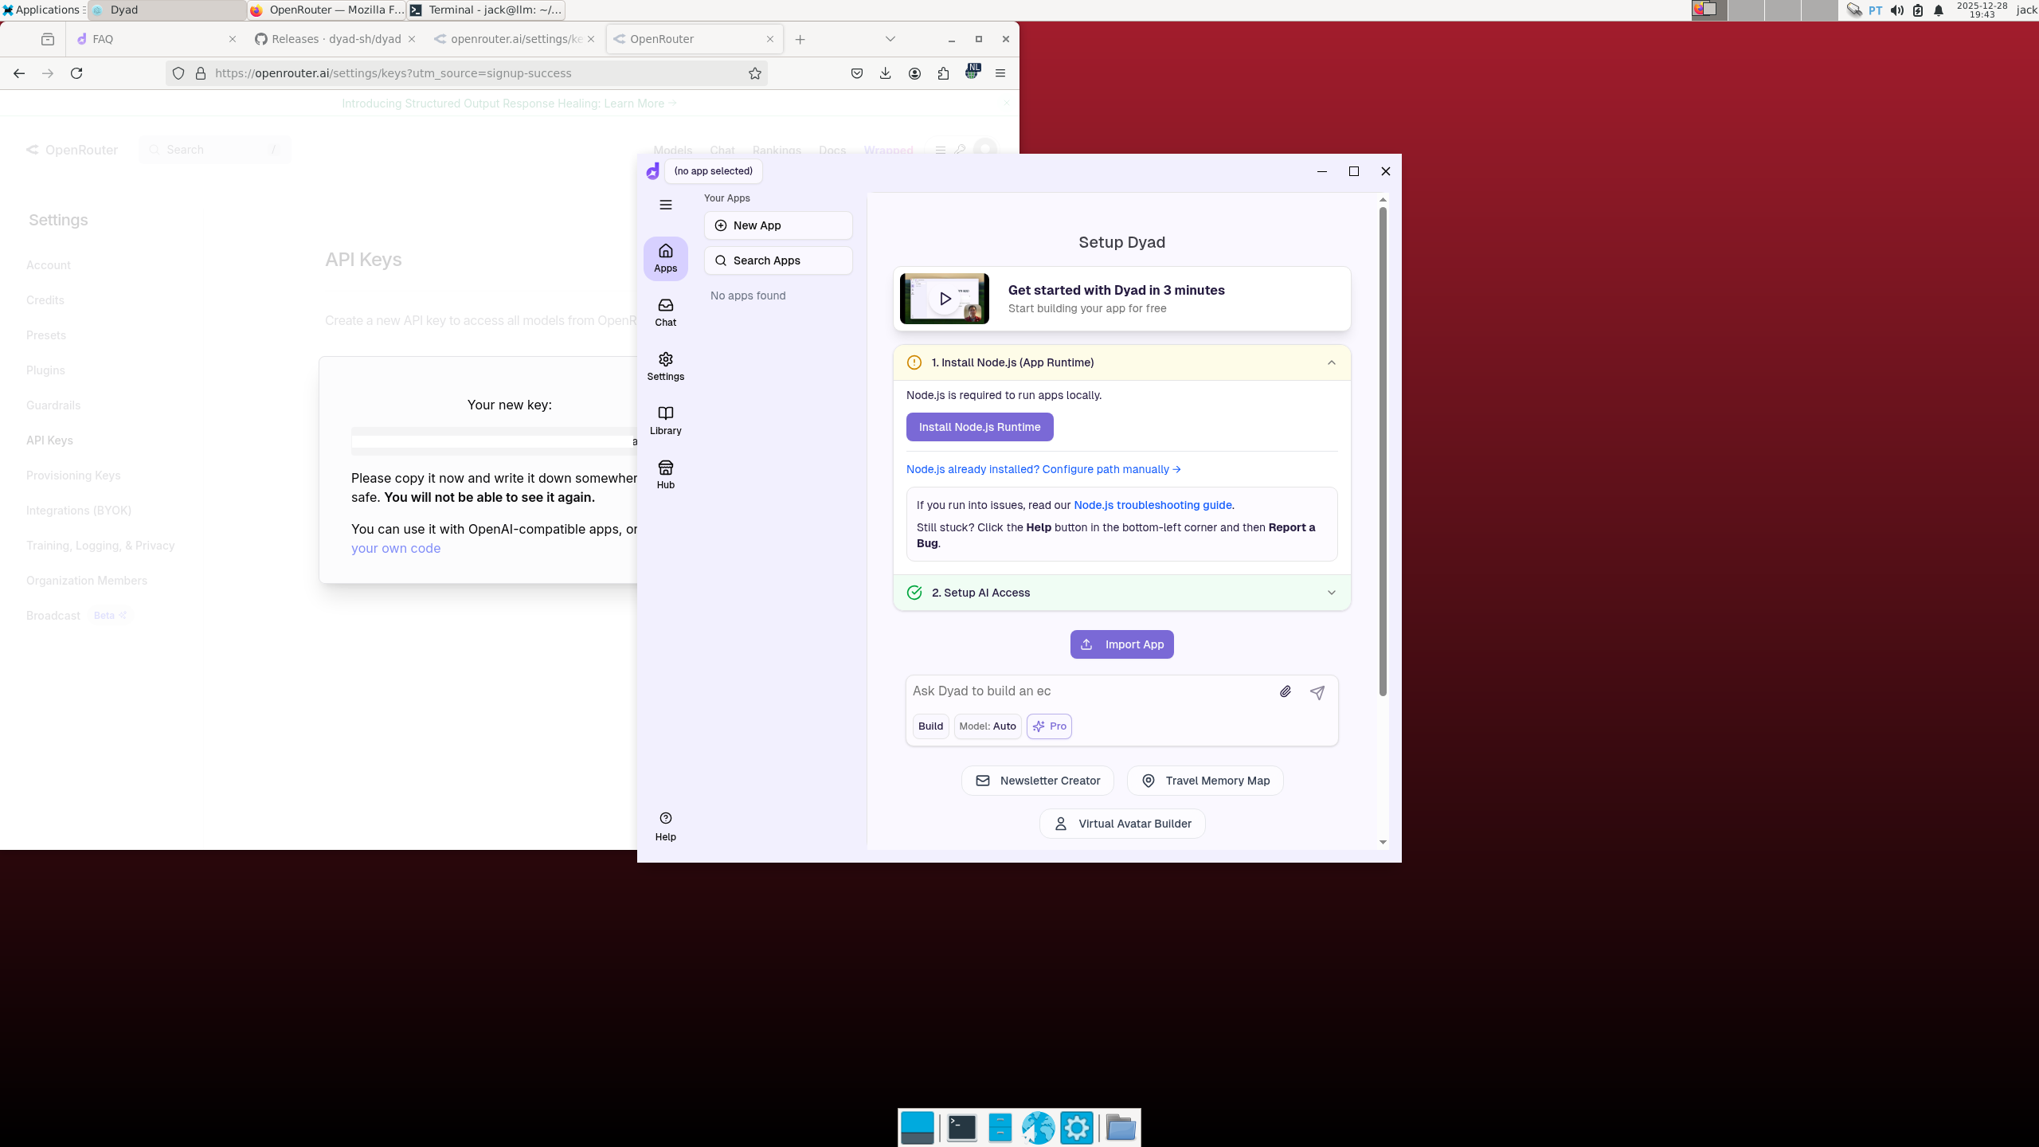Bookmark this page with the star icon
2039x1147 pixels.
tap(755, 73)
